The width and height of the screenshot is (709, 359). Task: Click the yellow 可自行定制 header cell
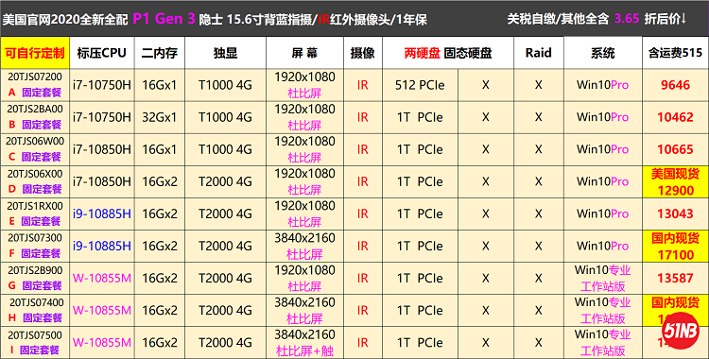coord(35,53)
